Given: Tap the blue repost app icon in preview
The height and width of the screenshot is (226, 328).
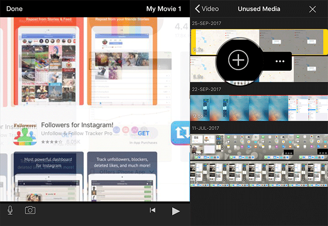Looking at the screenshot, I should point(180,133).
